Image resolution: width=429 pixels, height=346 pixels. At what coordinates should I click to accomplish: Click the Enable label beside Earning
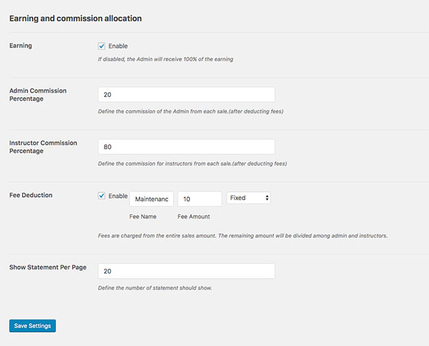[x=117, y=46]
